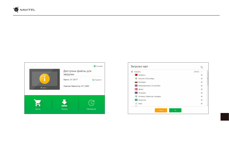Screen dimensions: 229x162
Task: Click the NAVITEL logo in page header
Action: 24,10
